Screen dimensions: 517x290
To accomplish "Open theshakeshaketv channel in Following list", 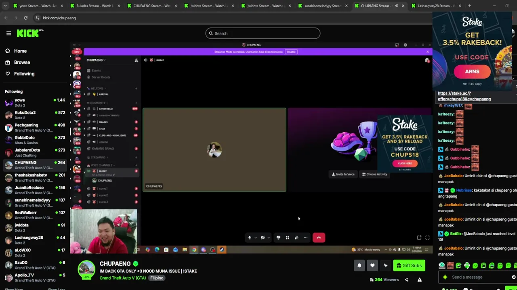I will point(34,178).
